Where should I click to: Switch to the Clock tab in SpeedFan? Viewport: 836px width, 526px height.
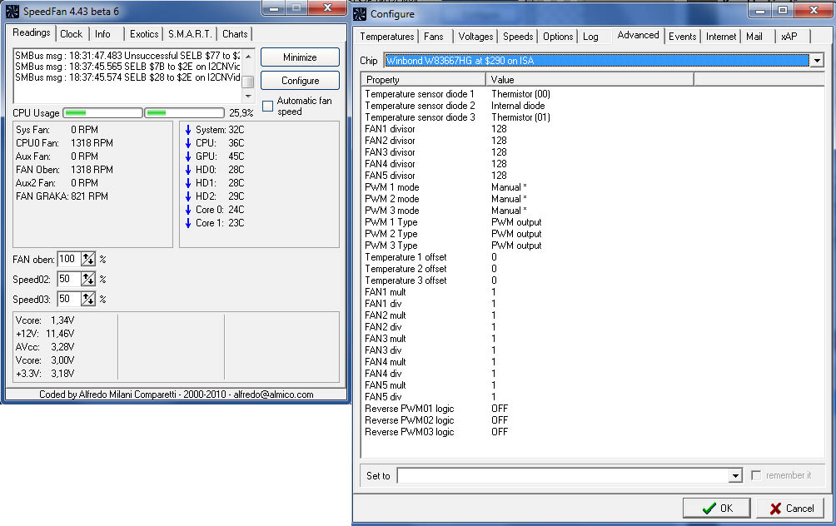pyautogui.click(x=71, y=34)
